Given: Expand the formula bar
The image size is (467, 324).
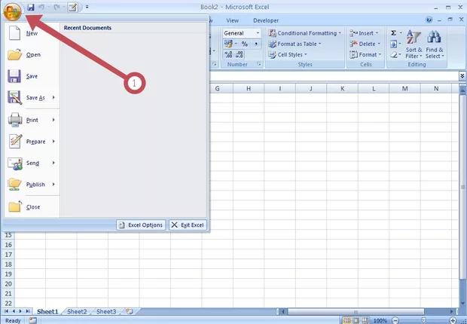Looking at the screenshot, I should (x=462, y=76).
